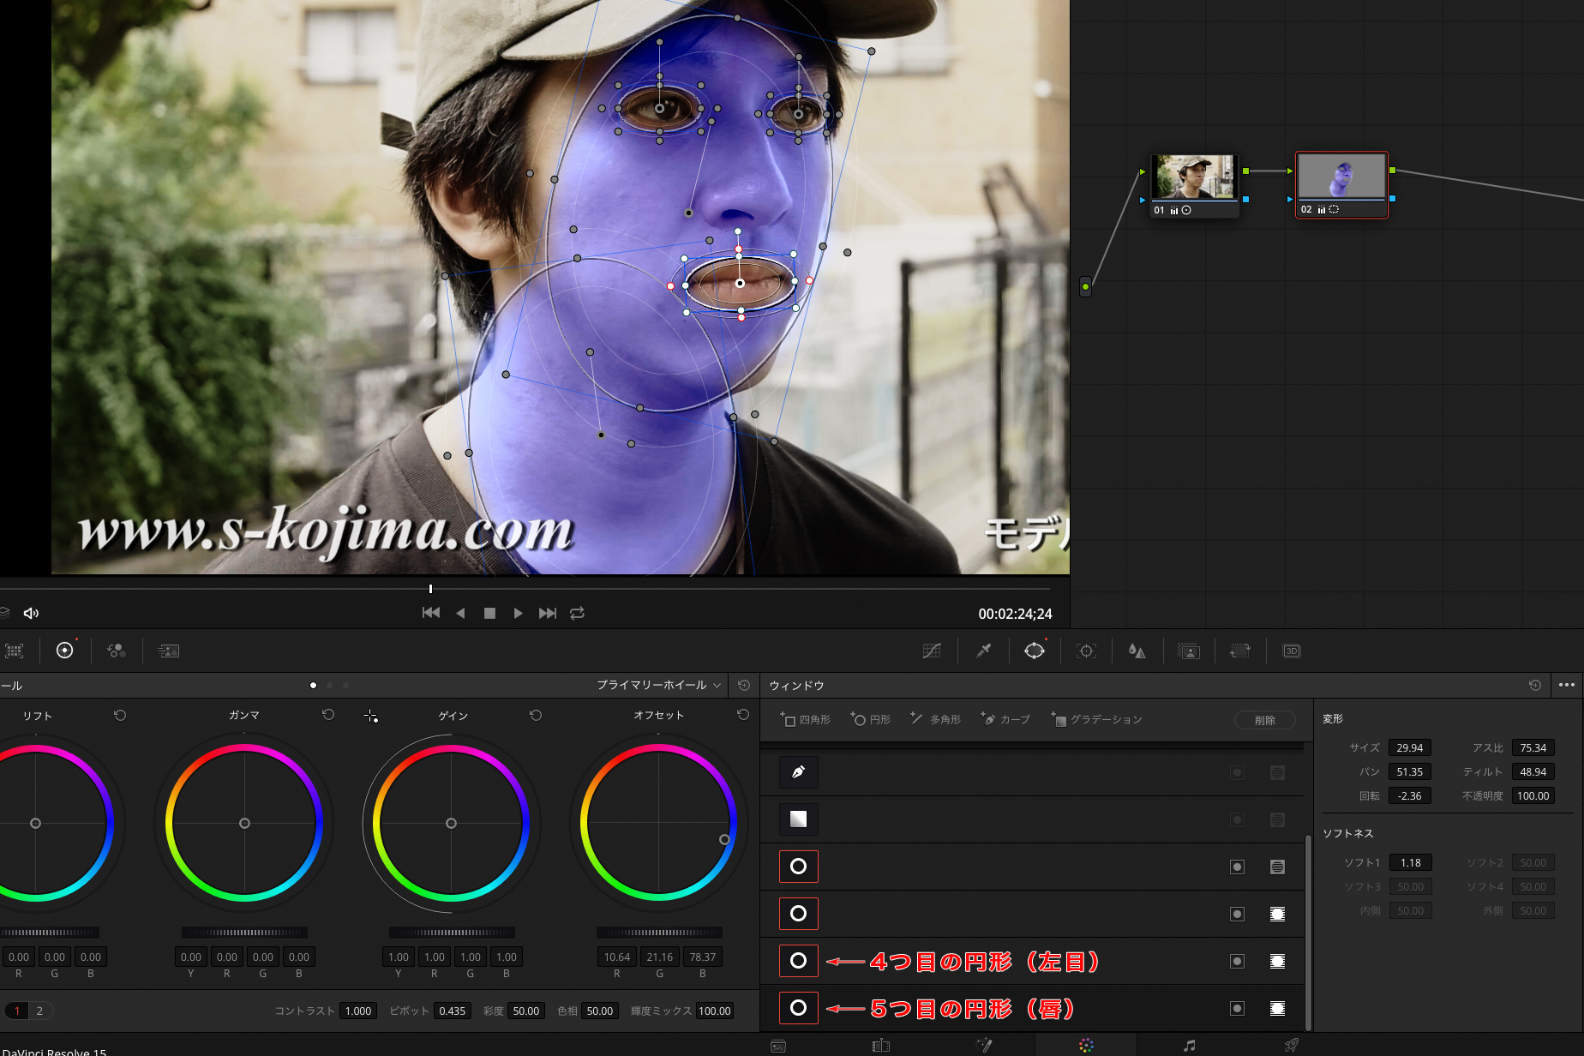Open the Tracker palette
The width and height of the screenshot is (1584, 1056).
(x=1086, y=651)
